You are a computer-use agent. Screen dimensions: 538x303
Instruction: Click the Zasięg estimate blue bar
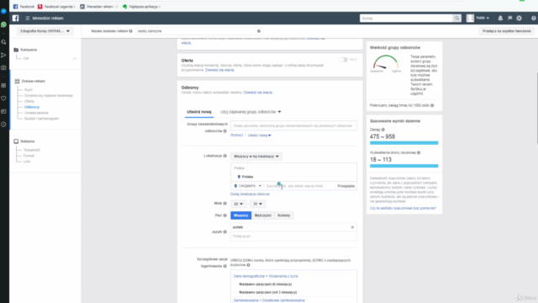pos(403,143)
